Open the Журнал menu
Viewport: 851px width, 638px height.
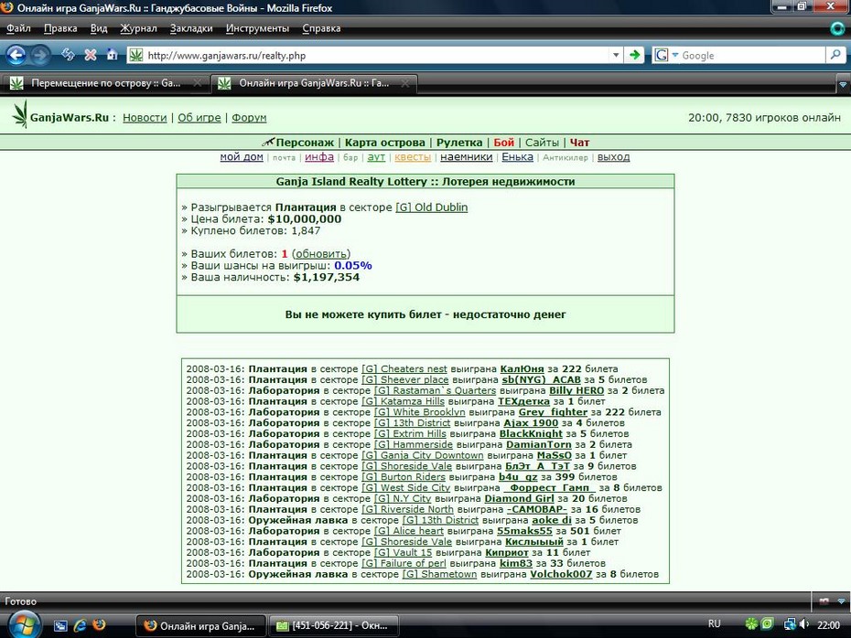pos(138,28)
